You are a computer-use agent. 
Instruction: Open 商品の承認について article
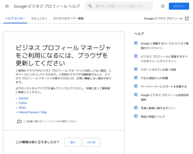point(153,117)
